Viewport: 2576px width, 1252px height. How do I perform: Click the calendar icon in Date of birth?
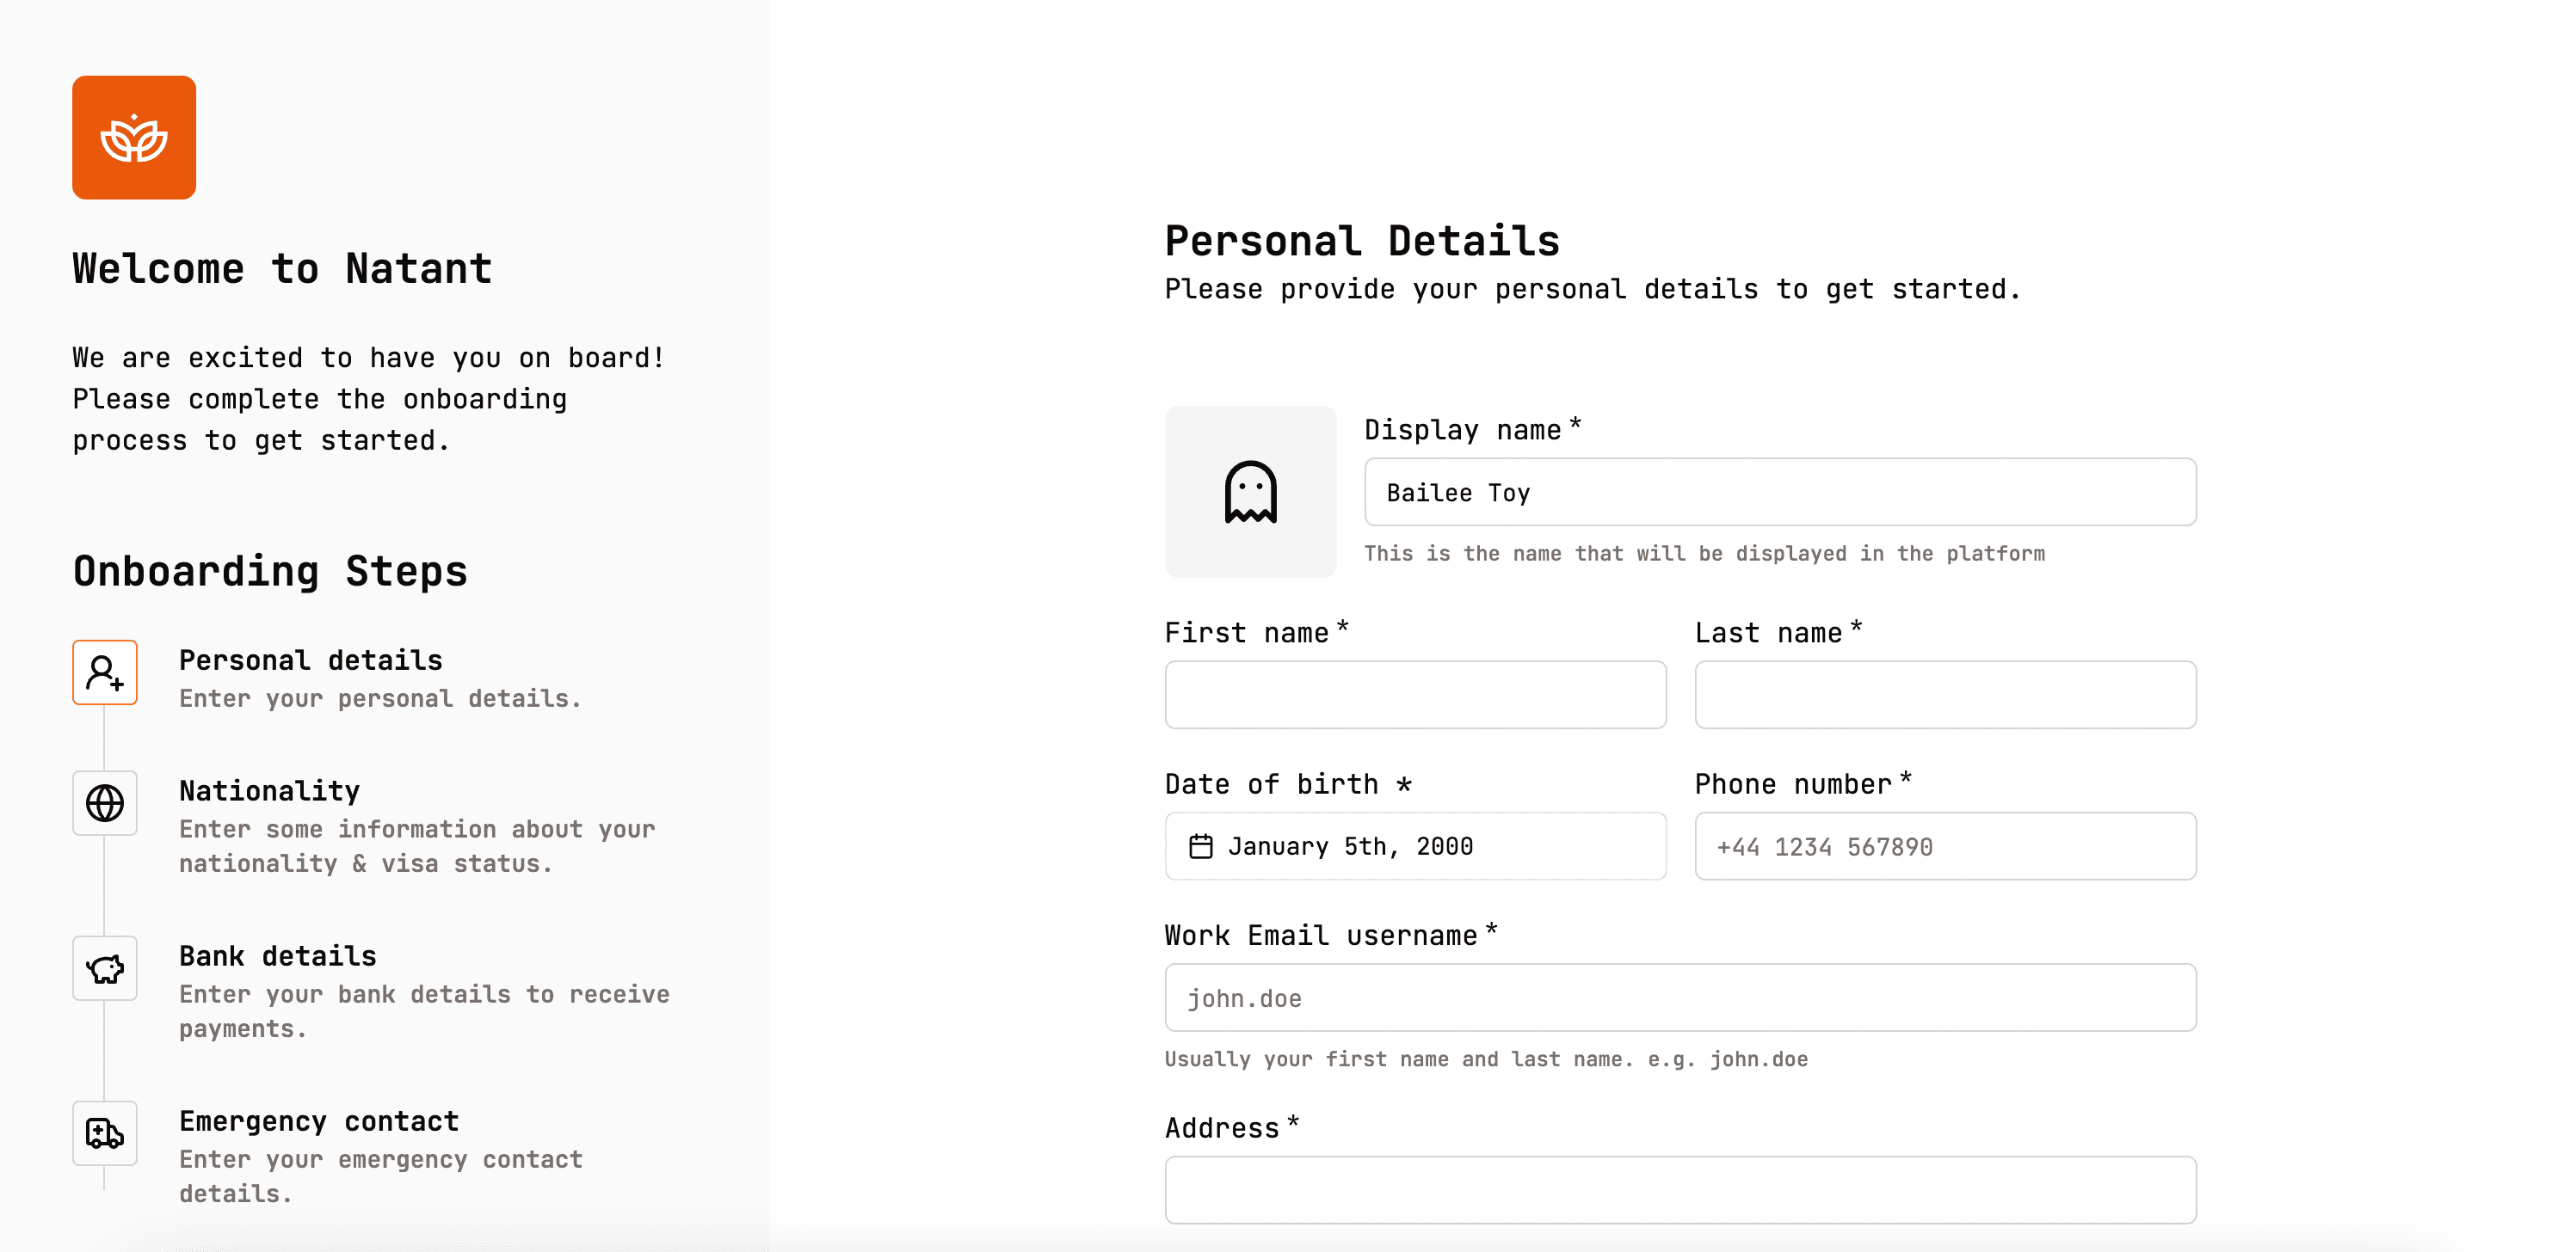point(1201,845)
